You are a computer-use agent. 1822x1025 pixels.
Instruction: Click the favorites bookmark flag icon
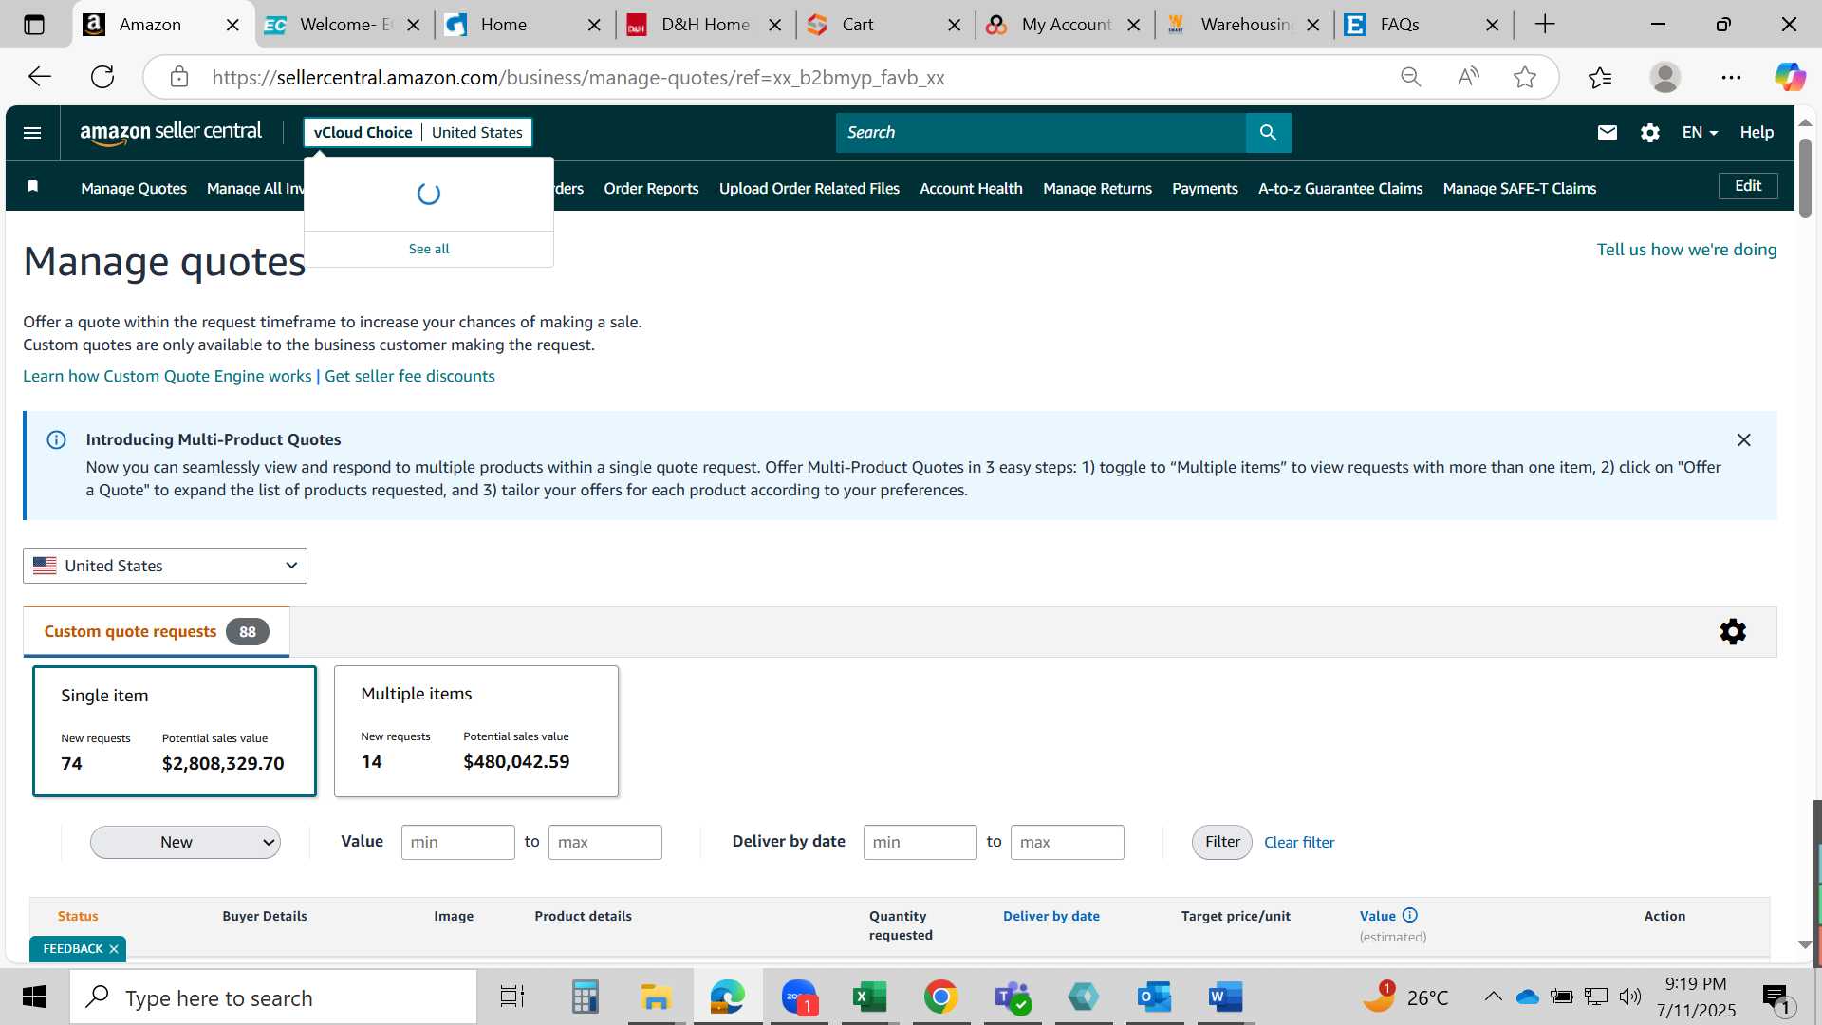(x=33, y=187)
